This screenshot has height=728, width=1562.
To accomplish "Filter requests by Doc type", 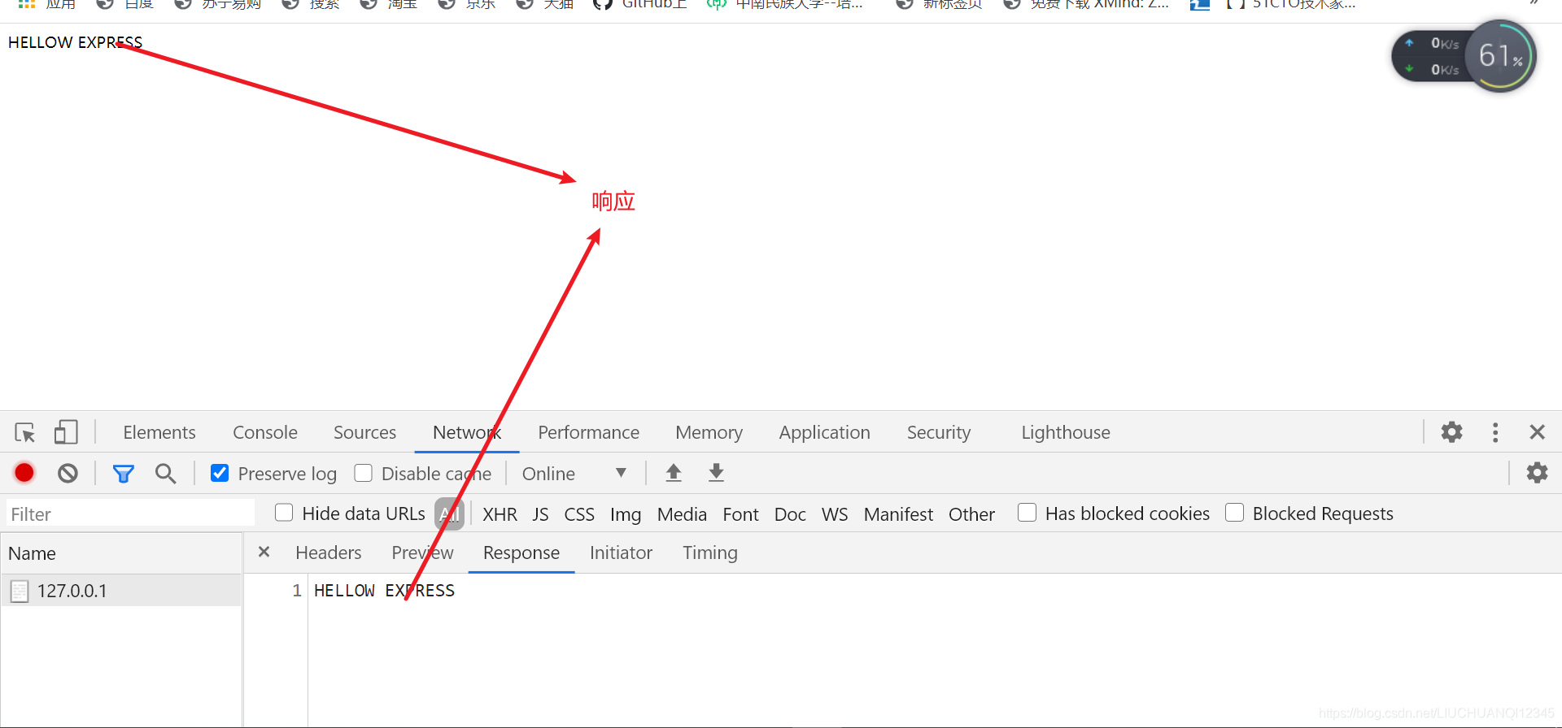I will [x=790, y=514].
